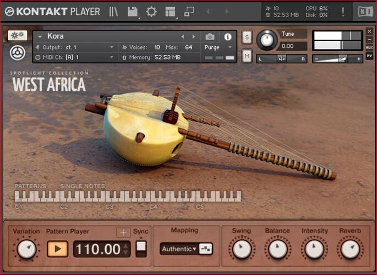377x275 pixels.
Task: Toggle the Mute M button
Action: pos(247,56)
